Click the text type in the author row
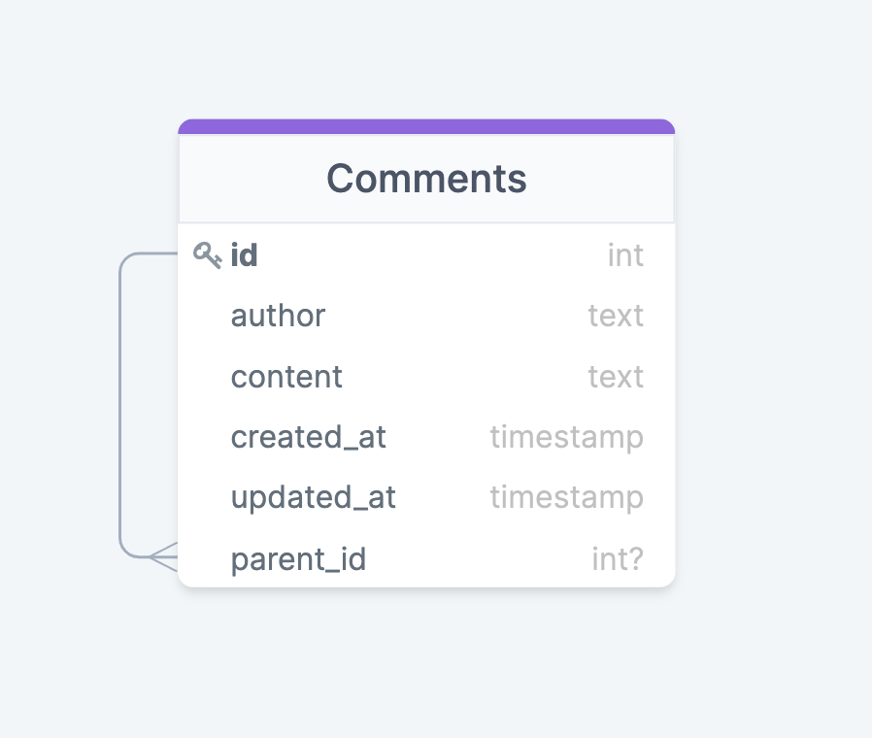This screenshot has width=872, height=738. coord(616,316)
